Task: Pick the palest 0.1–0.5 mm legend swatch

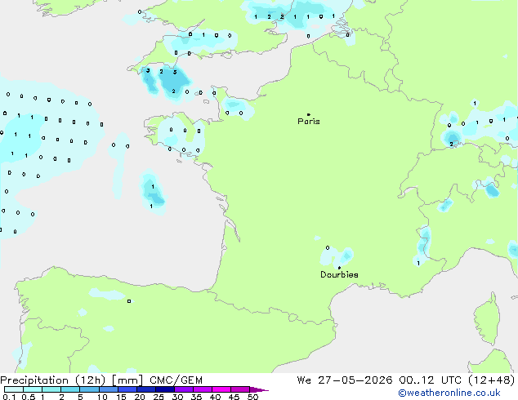Action: point(14,389)
